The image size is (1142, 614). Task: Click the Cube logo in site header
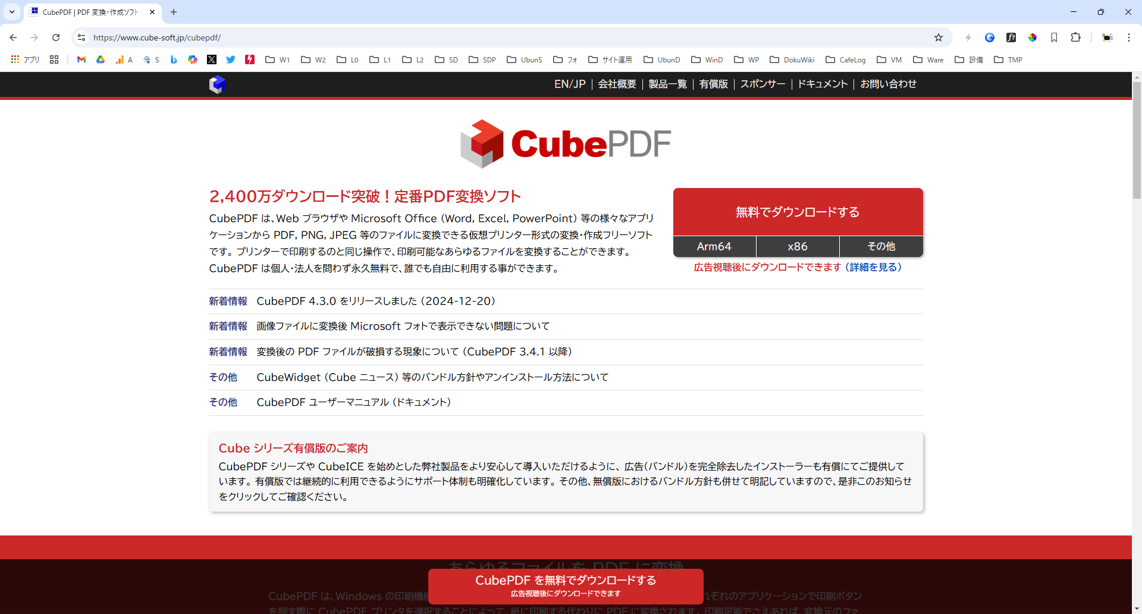tap(217, 84)
